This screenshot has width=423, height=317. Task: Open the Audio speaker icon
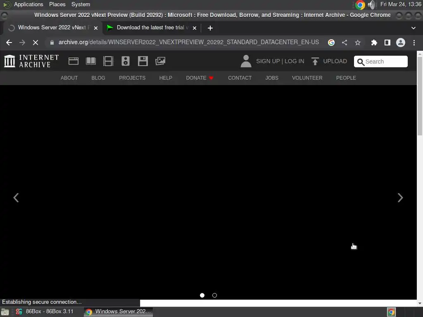tap(126, 61)
